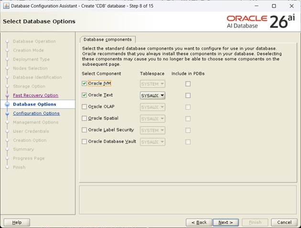Click the Database Options step bullet icon
301x228 pixels.
point(7,104)
